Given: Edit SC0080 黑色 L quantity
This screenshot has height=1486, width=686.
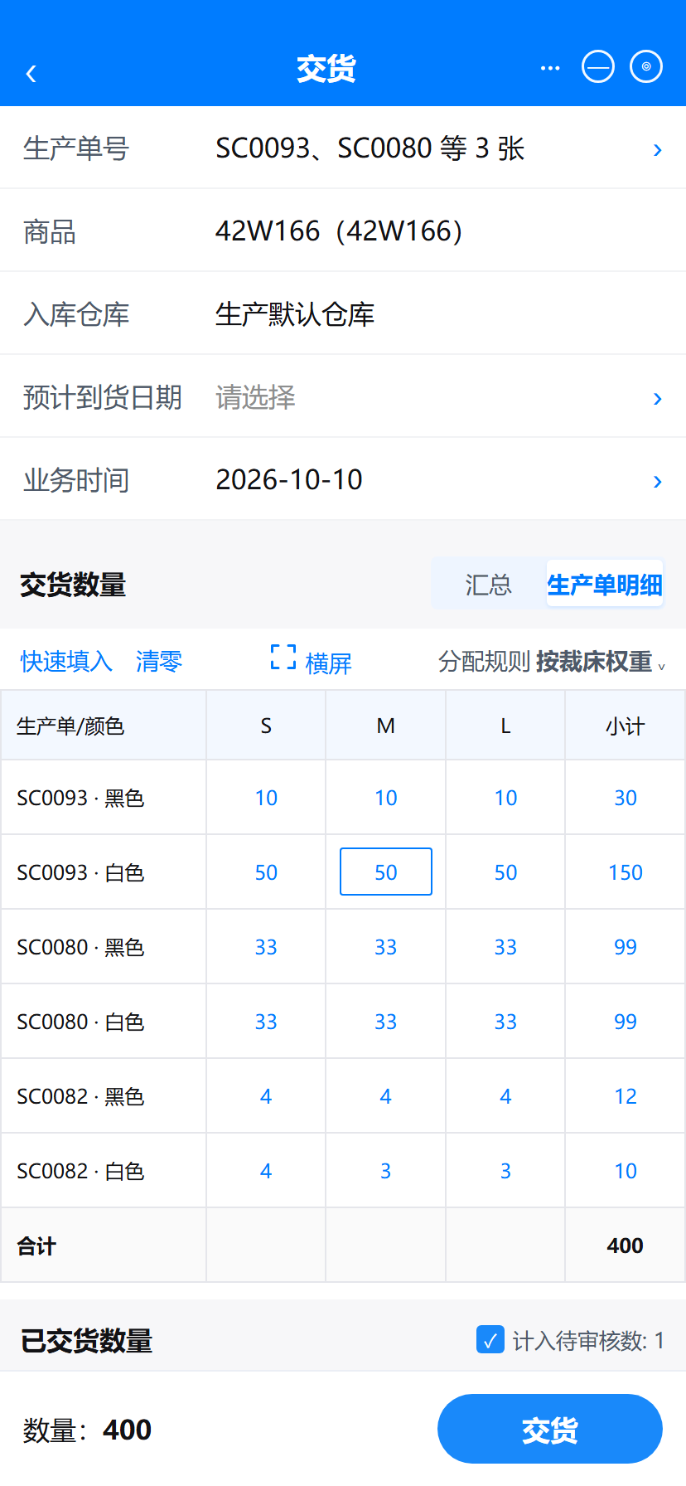Looking at the screenshot, I should [505, 947].
